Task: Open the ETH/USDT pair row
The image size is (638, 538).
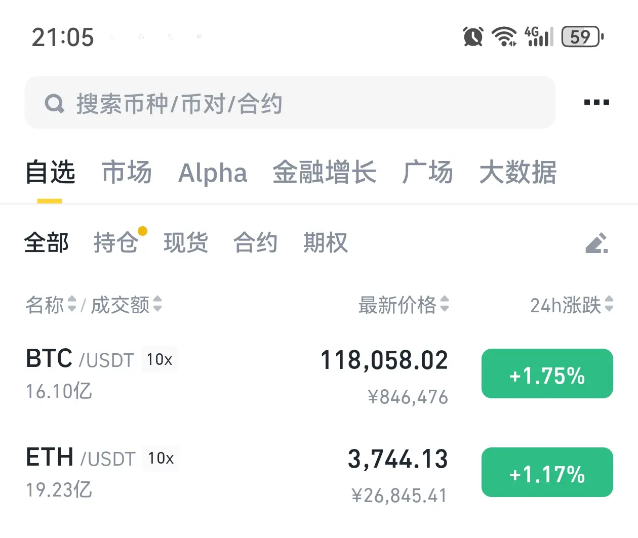Action: pos(319,474)
